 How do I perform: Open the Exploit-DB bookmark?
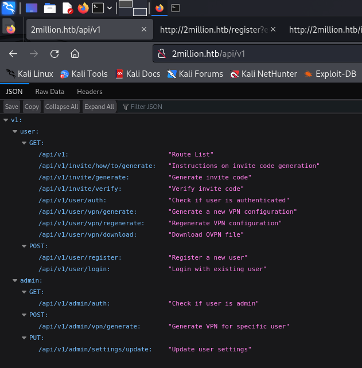pos(330,74)
